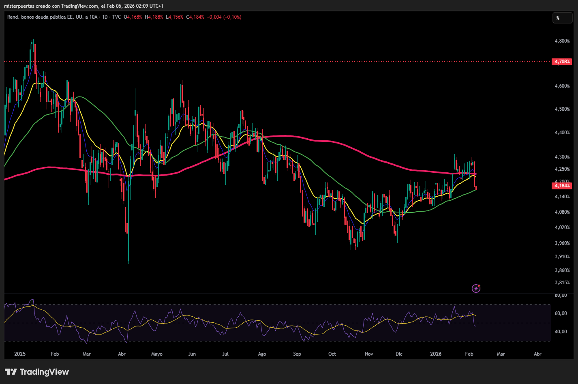Click the purple lightning event icon

(476, 288)
